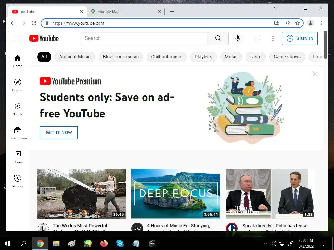Click the page vertical scrollbar
The image size is (334, 250).
tap(326, 45)
